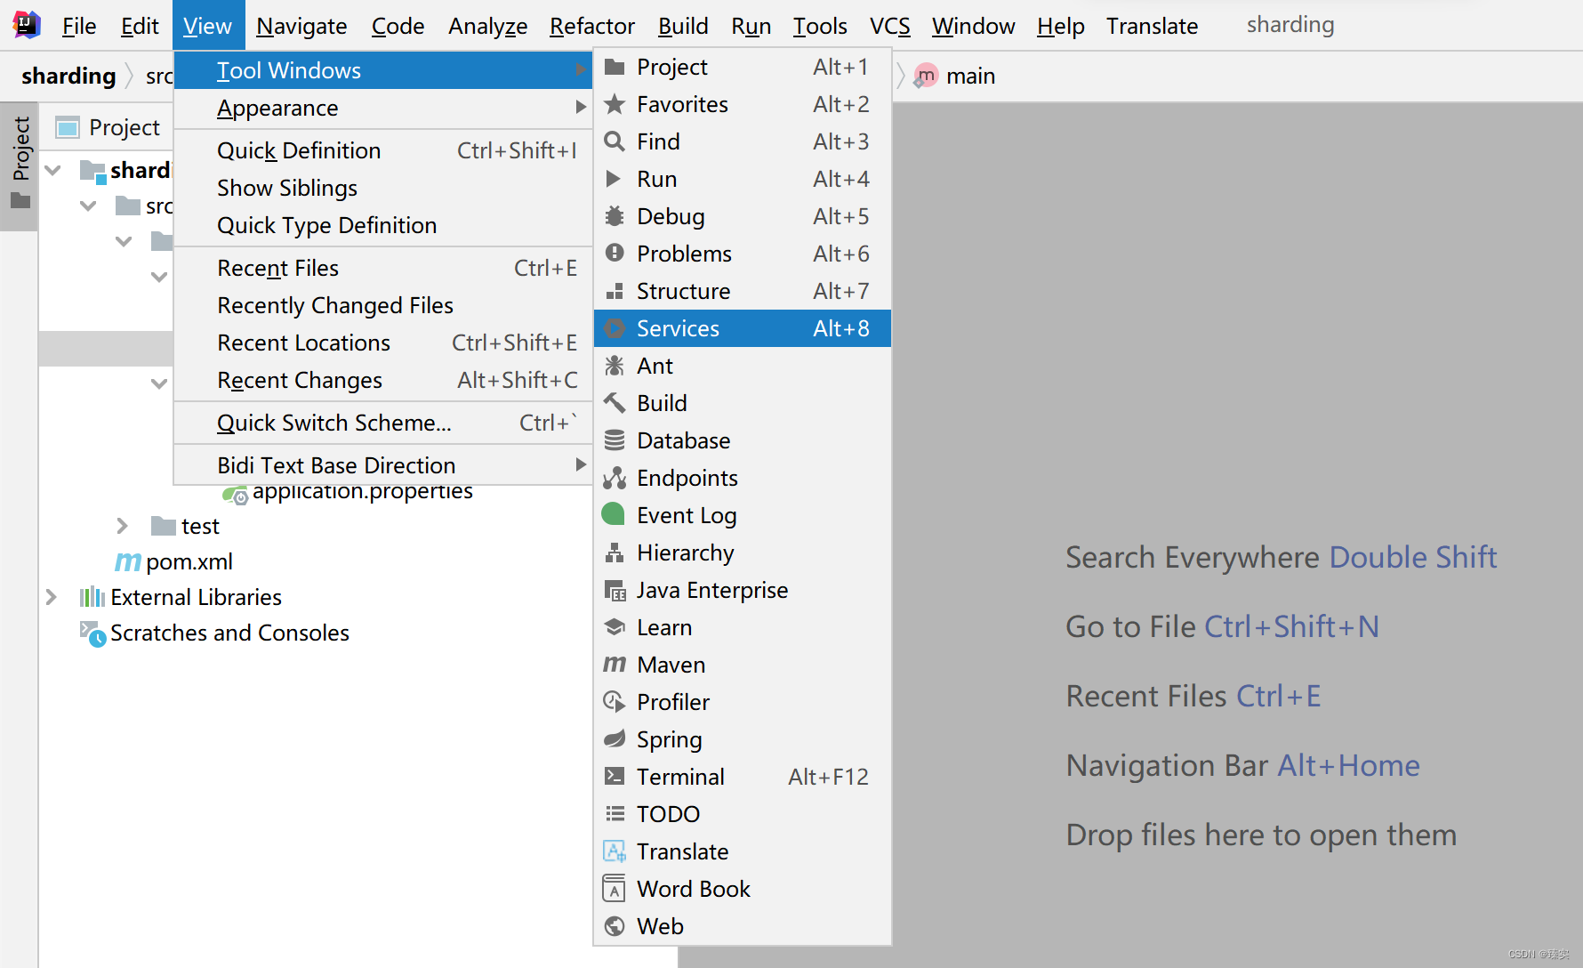Click main breadcrumb in navigation bar
The image size is (1583, 968).
(x=970, y=76)
